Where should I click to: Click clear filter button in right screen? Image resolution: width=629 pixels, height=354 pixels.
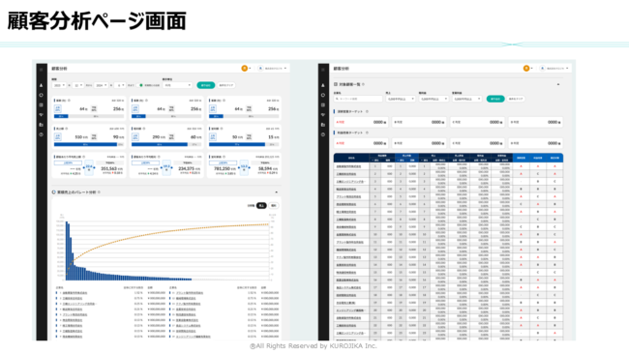(517, 99)
